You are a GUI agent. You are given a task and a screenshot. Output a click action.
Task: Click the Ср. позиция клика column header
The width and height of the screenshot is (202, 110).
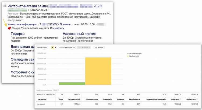[x=92, y=99]
